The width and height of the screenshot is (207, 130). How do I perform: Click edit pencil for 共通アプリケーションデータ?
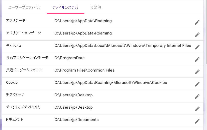(197, 59)
